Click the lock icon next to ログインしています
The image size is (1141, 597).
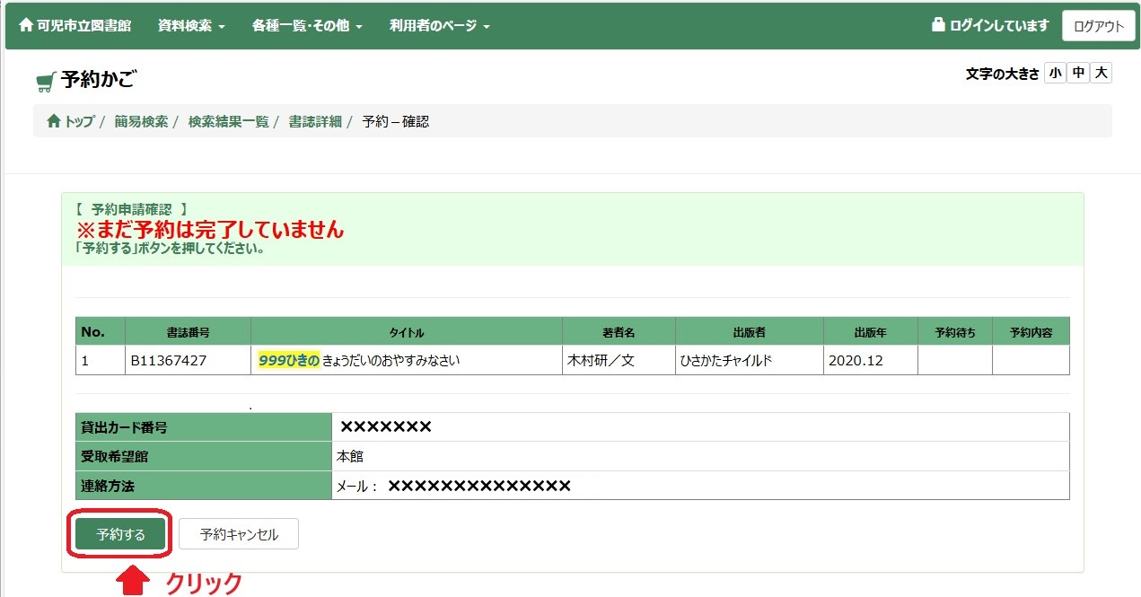(938, 25)
